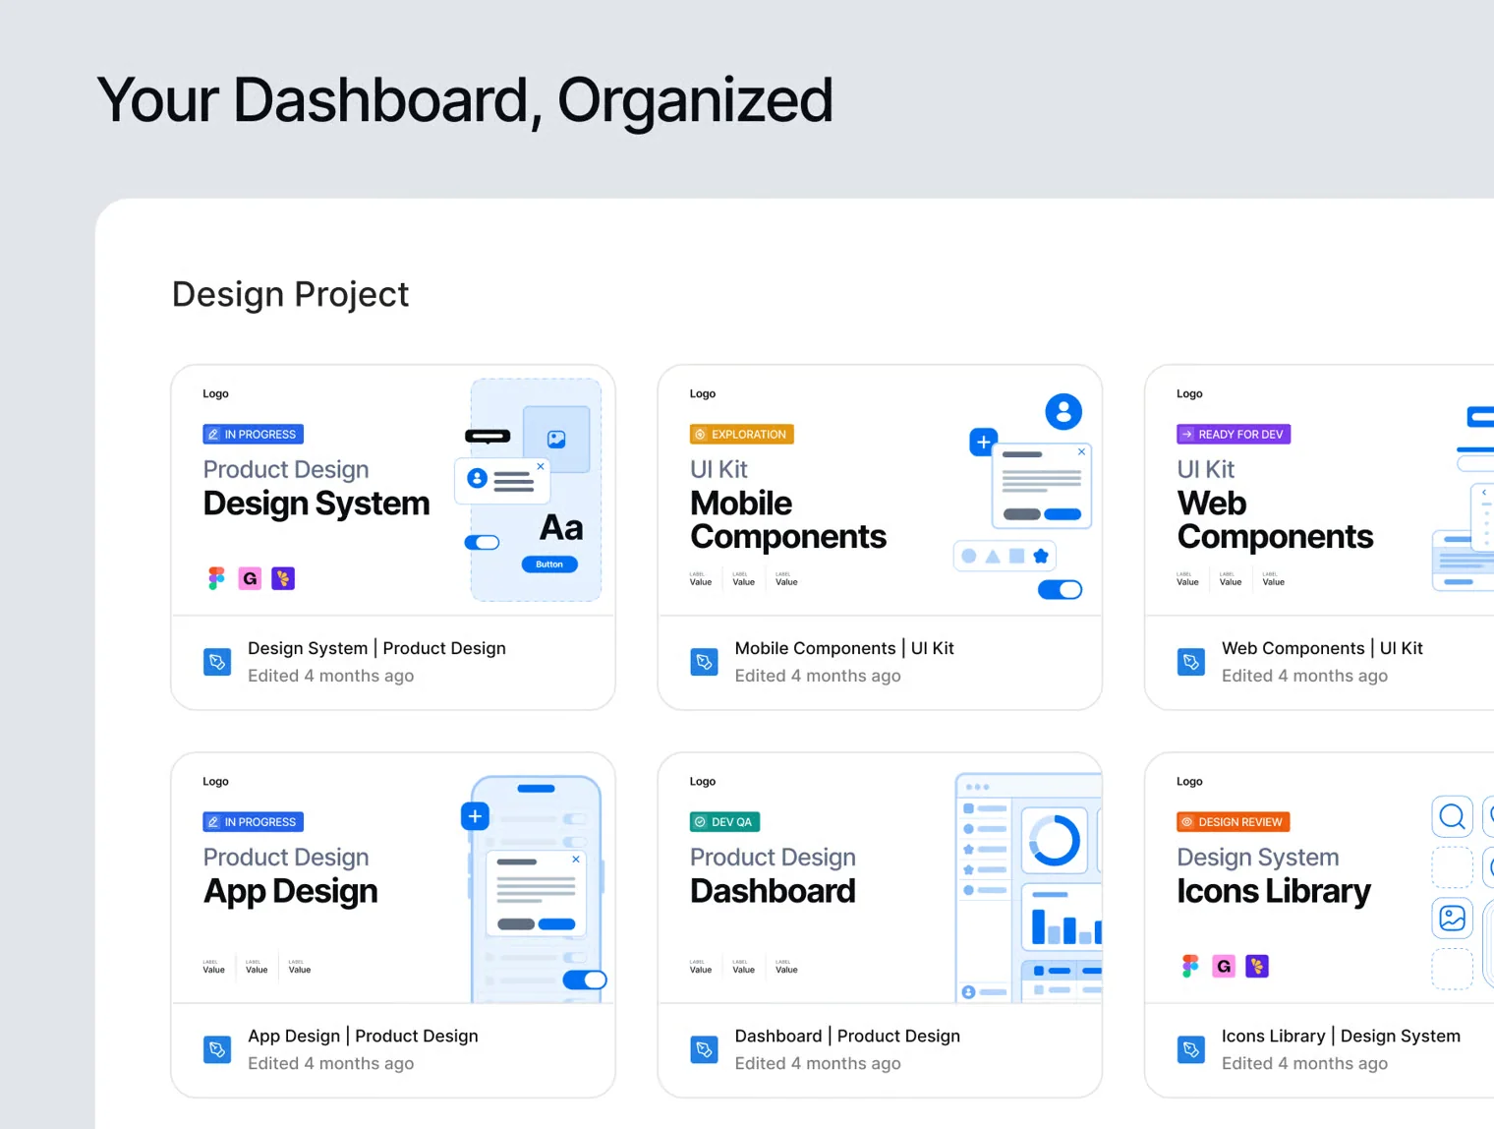
Task: Click the Figma icon on the Design System card
Action: [216, 578]
